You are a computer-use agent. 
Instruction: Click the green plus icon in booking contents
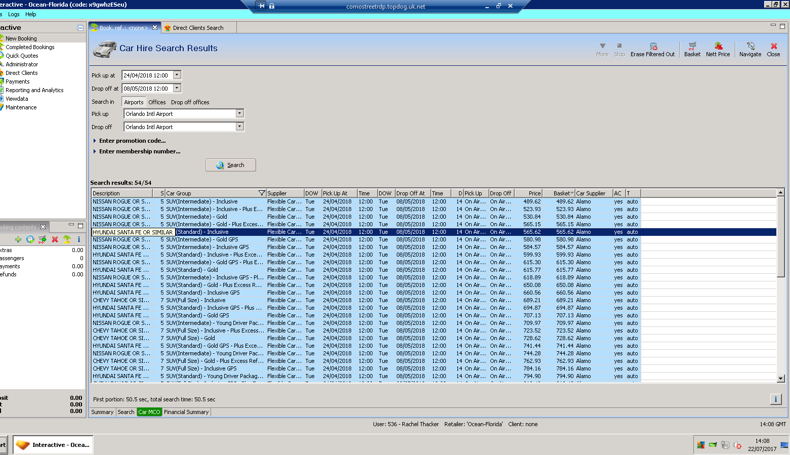(x=18, y=239)
